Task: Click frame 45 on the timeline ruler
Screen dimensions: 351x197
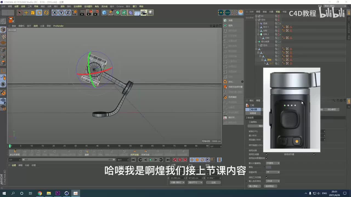Action: 108,146
